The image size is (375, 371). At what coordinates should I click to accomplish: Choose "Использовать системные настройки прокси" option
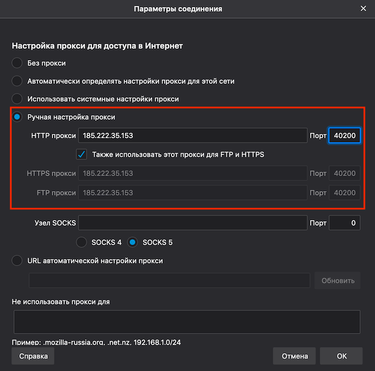coord(17,99)
